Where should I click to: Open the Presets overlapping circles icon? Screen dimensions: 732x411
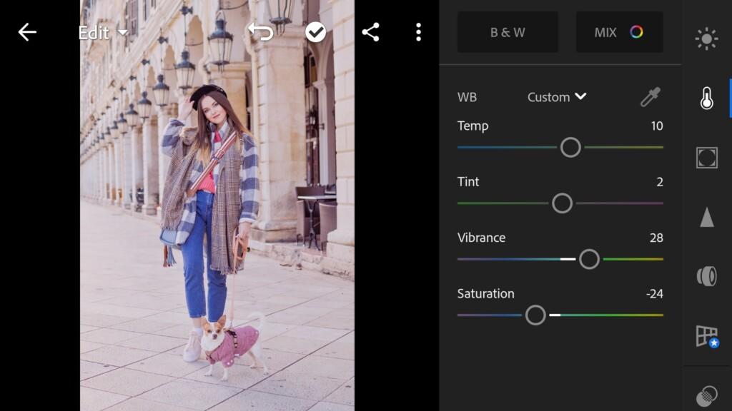(x=707, y=395)
